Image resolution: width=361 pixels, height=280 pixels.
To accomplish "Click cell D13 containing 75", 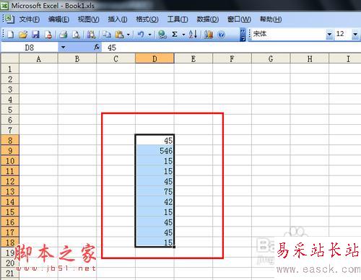I will (155, 191).
